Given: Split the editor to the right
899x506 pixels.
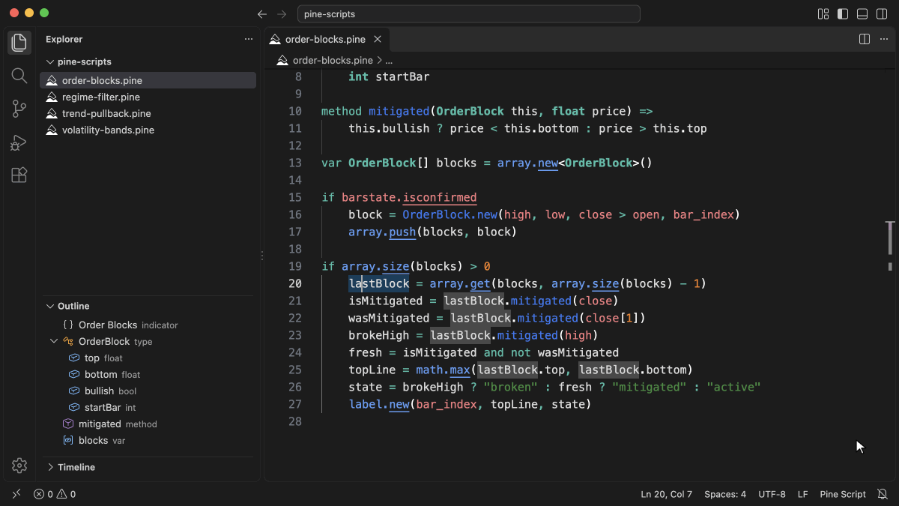Looking at the screenshot, I should [x=864, y=39].
